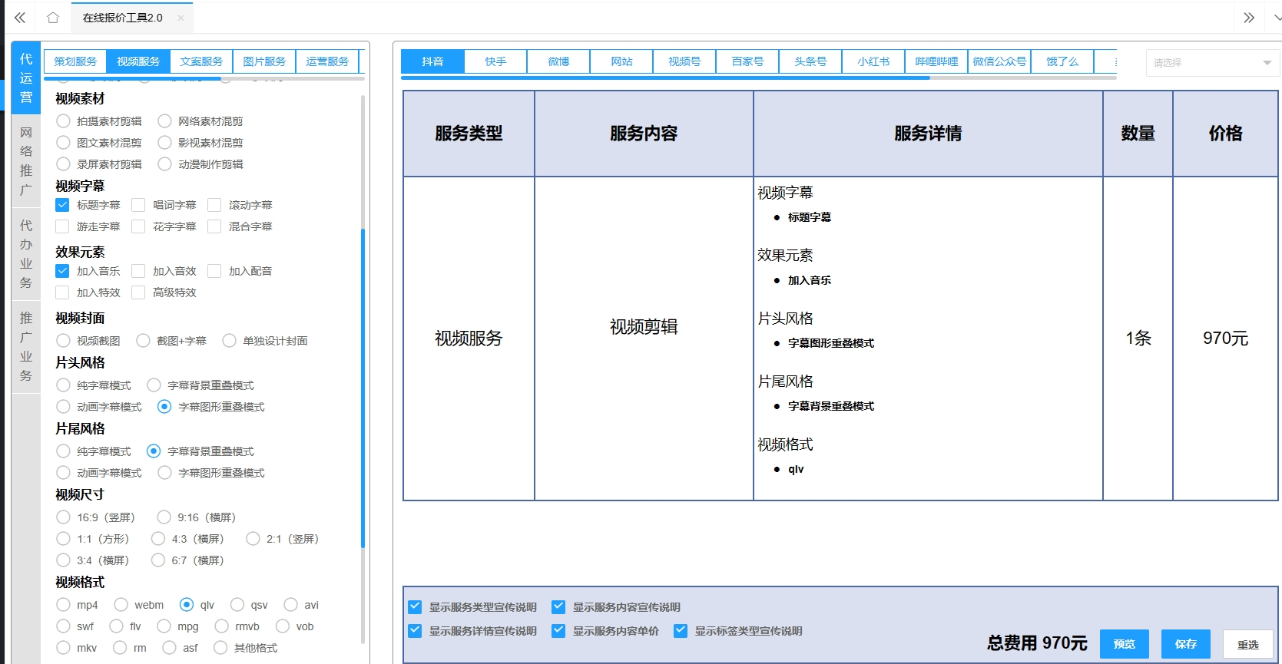
Task: Select the 小红书 platform tab
Action: click(x=873, y=61)
